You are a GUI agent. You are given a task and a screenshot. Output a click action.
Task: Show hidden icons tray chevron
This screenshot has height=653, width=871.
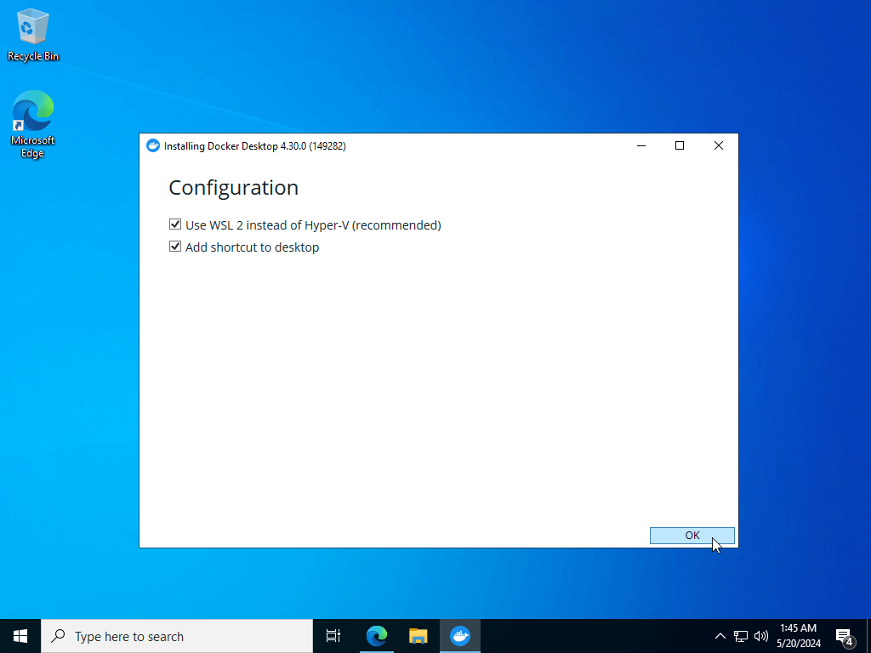coord(720,636)
